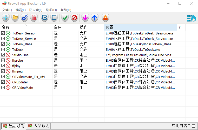Click the ffplay row name

pyautogui.click(x=16, y=66)
